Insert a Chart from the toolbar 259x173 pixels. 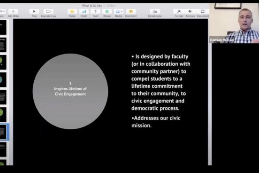(84, 11)
